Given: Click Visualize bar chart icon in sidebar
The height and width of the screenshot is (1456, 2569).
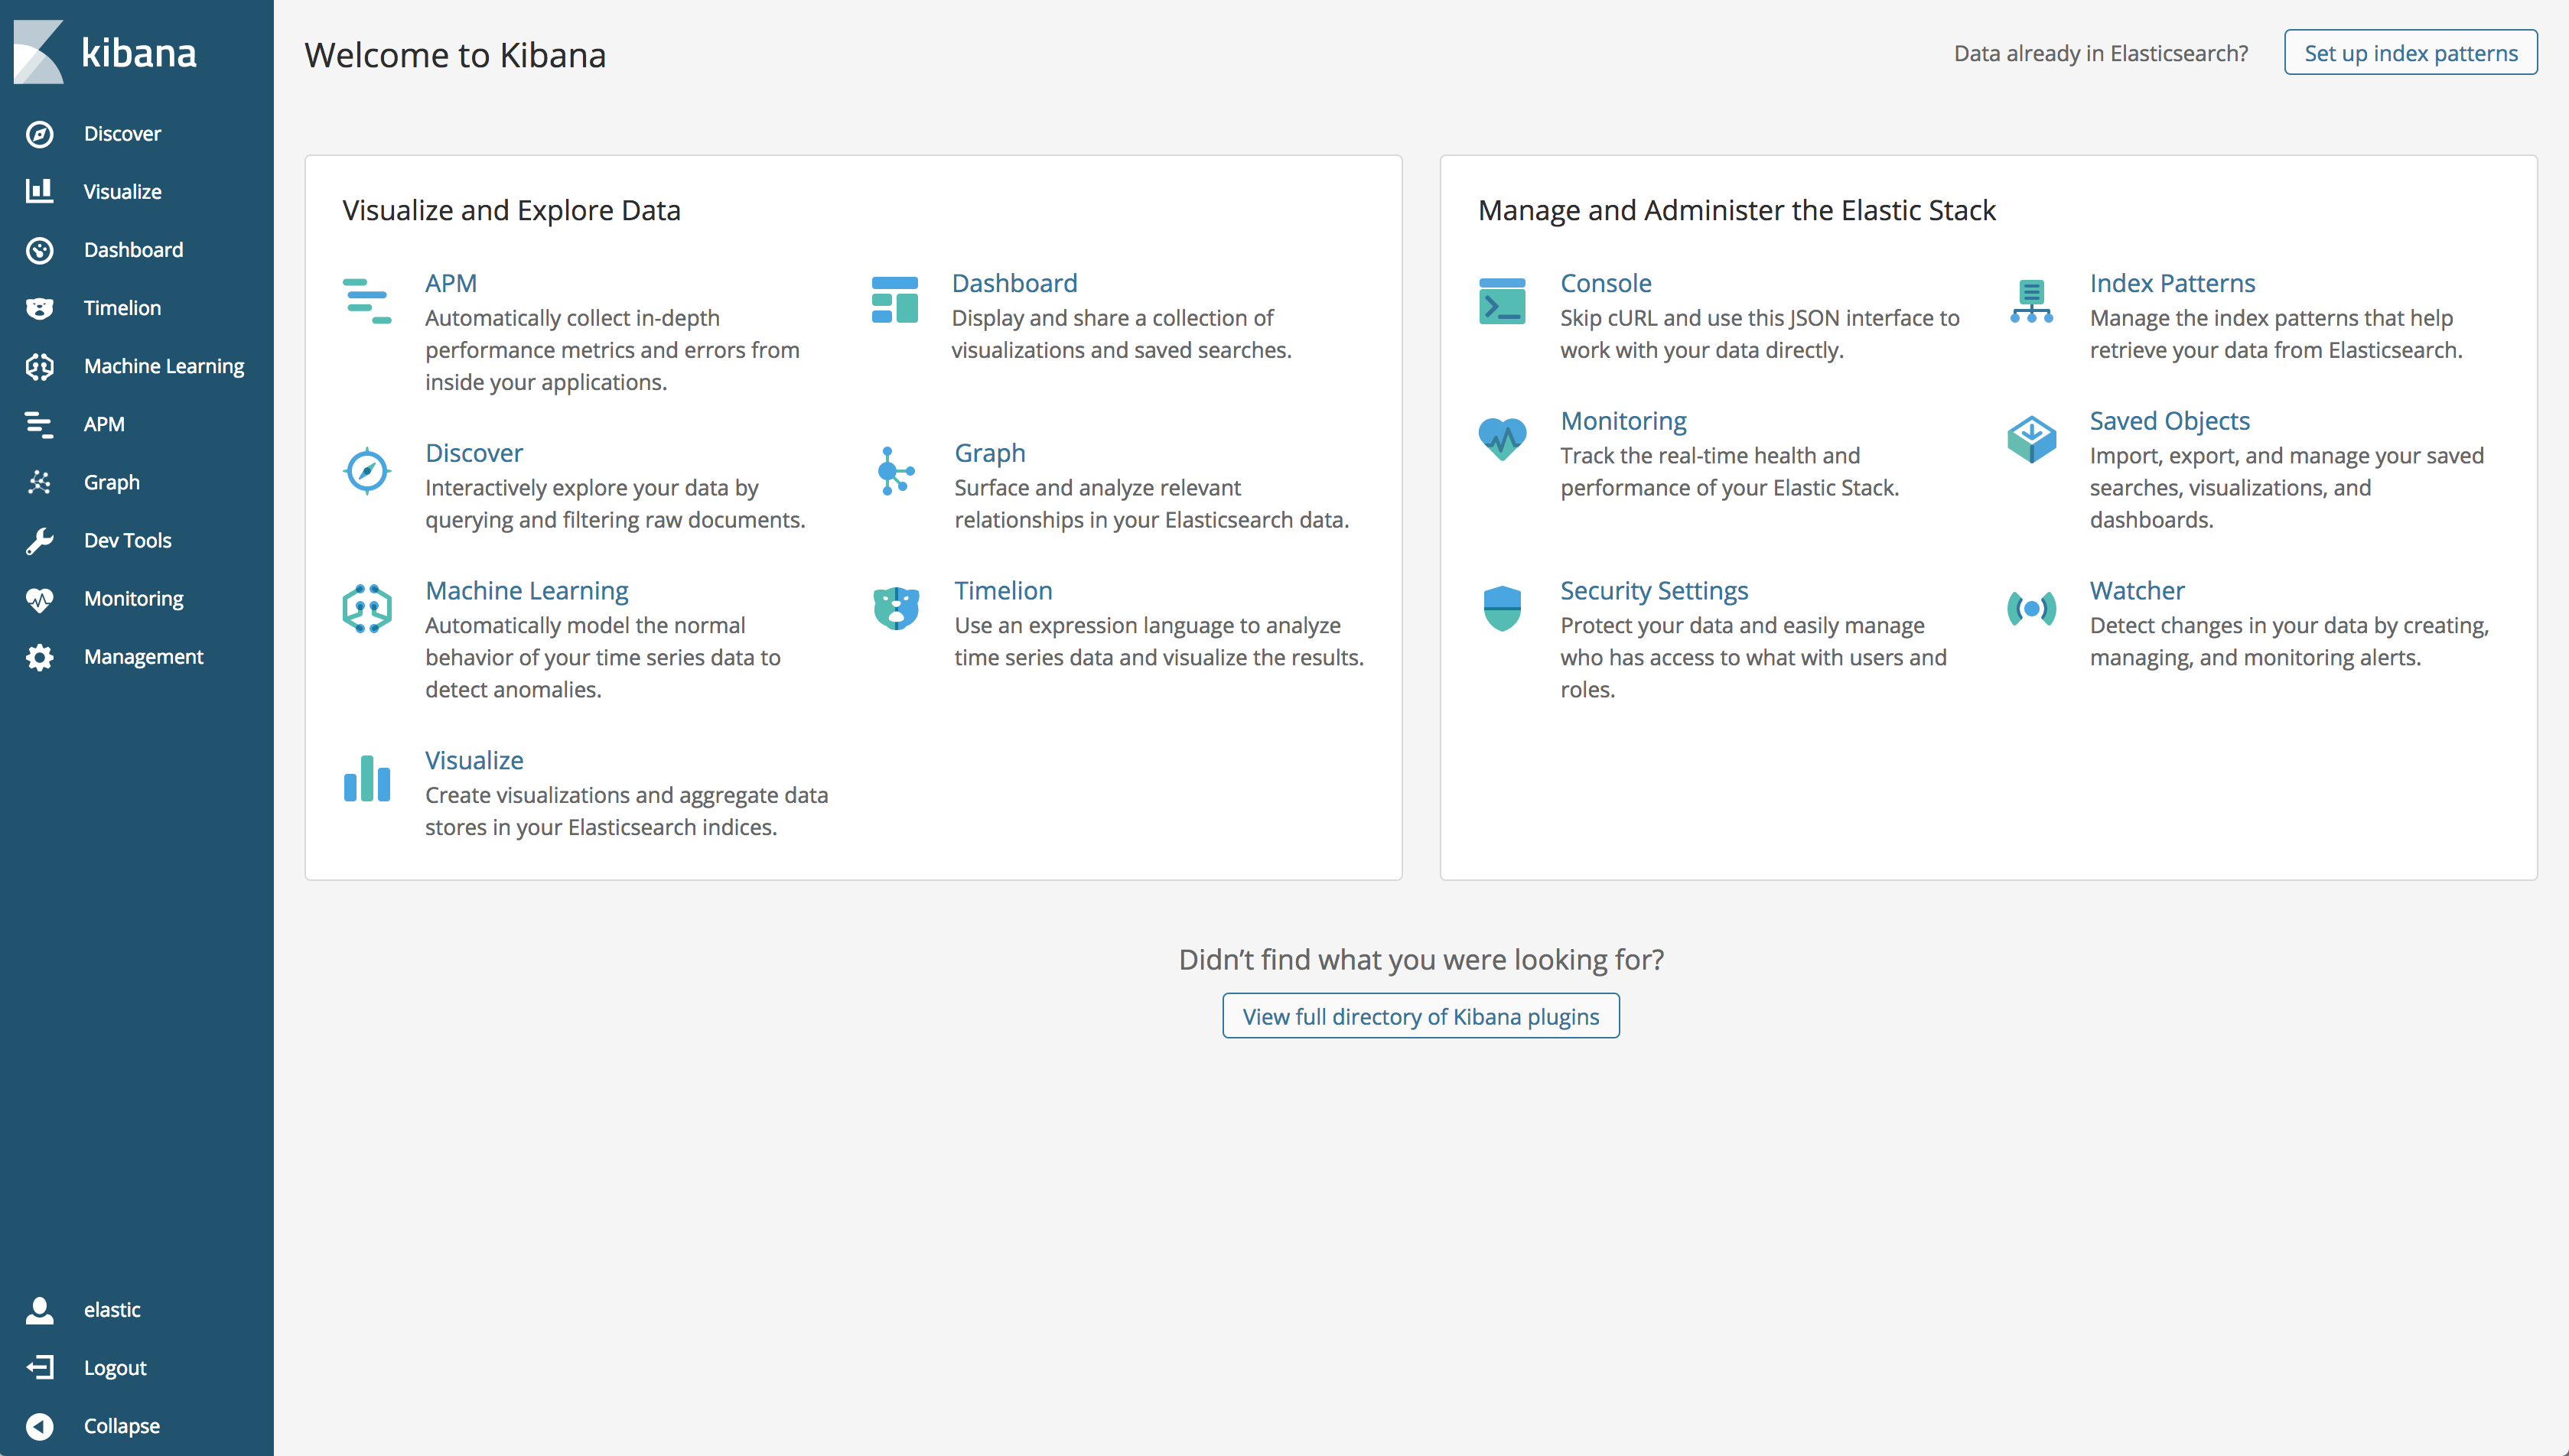Looking at the screenshot, I should pos(40,191).
